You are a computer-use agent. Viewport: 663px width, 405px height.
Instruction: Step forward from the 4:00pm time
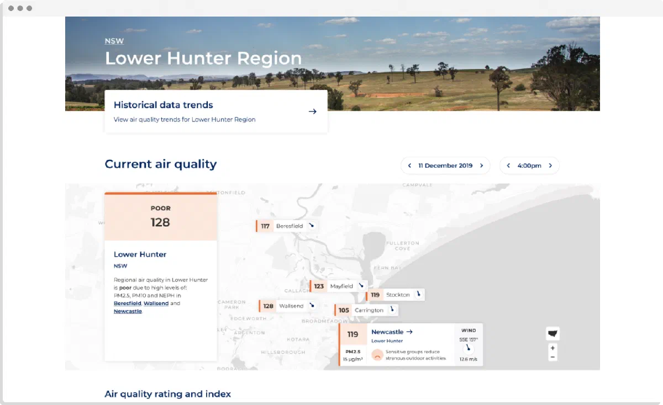(550, 166)
